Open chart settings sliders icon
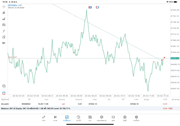Screen dimensions: 180x126 click(x=4, y=25)
